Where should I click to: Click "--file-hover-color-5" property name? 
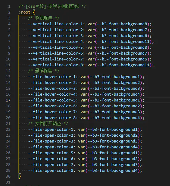pyautogui.click(x=52, y=100)
